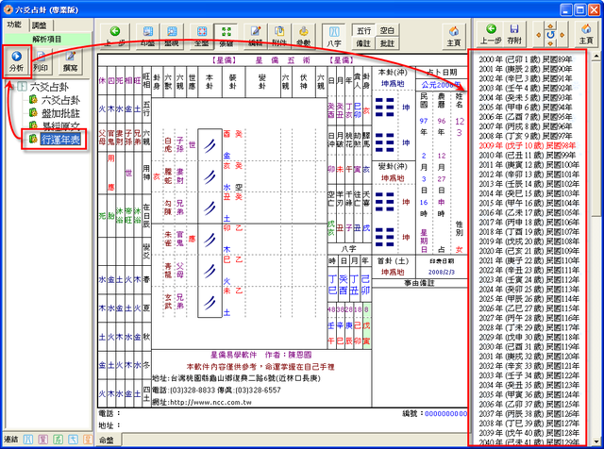This screenshot has height=449, width=604.
Task: Select the highlighted 2009 年 row
Action: tap(527, 145)
